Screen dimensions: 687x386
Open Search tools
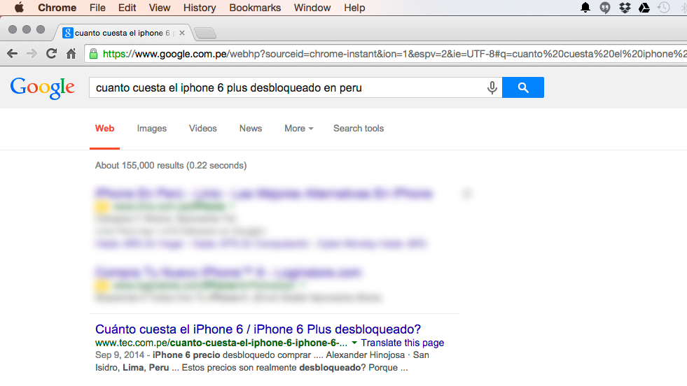(x=359, y=128)
